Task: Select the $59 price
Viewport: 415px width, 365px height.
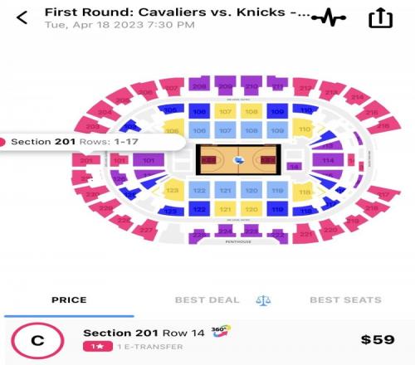Action: 378,339
